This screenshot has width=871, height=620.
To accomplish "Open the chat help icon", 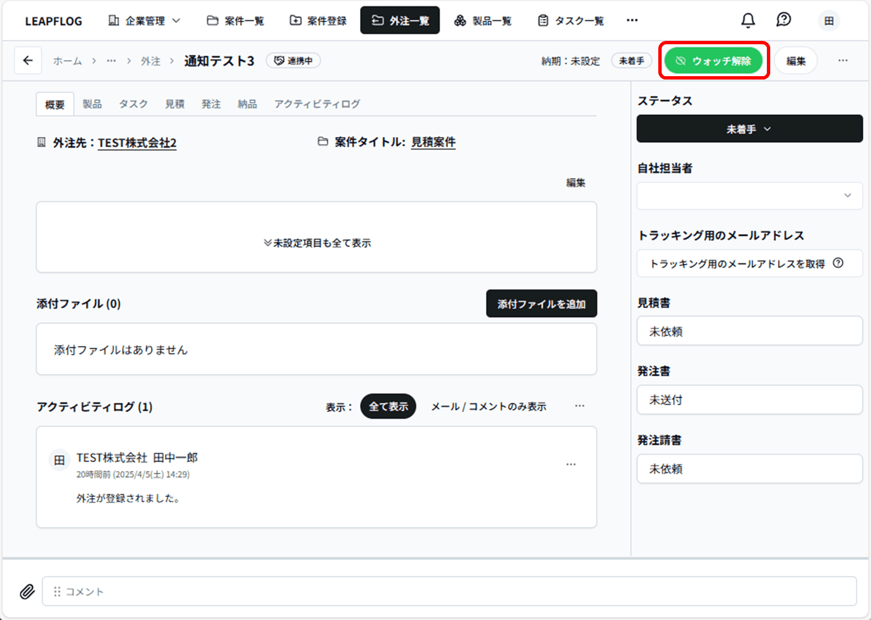I will coord(784,20).
